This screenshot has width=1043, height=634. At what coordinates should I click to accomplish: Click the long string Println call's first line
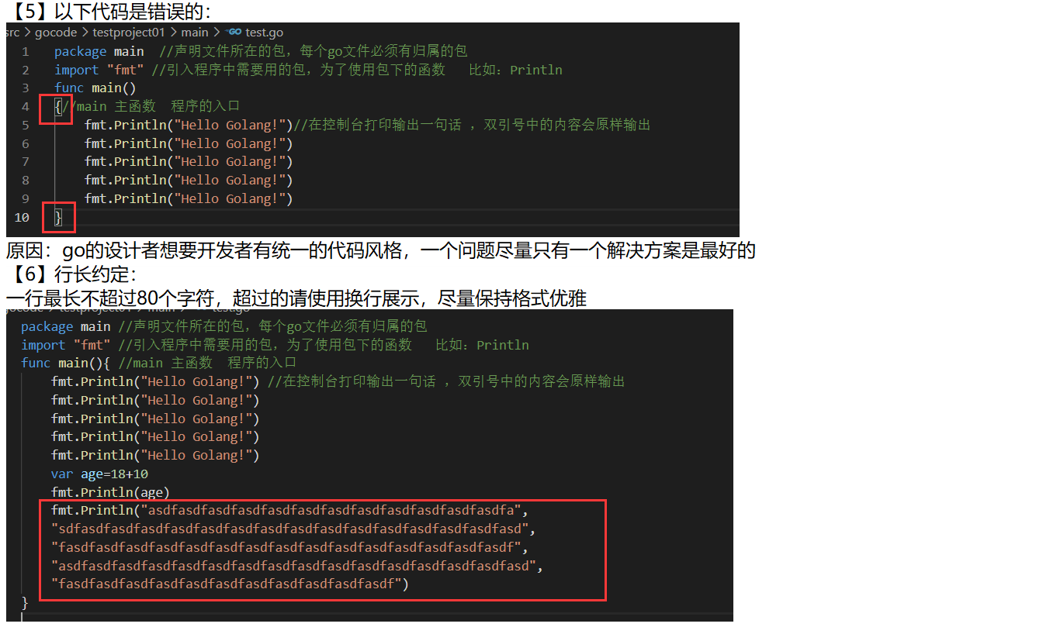pos(289,511)
